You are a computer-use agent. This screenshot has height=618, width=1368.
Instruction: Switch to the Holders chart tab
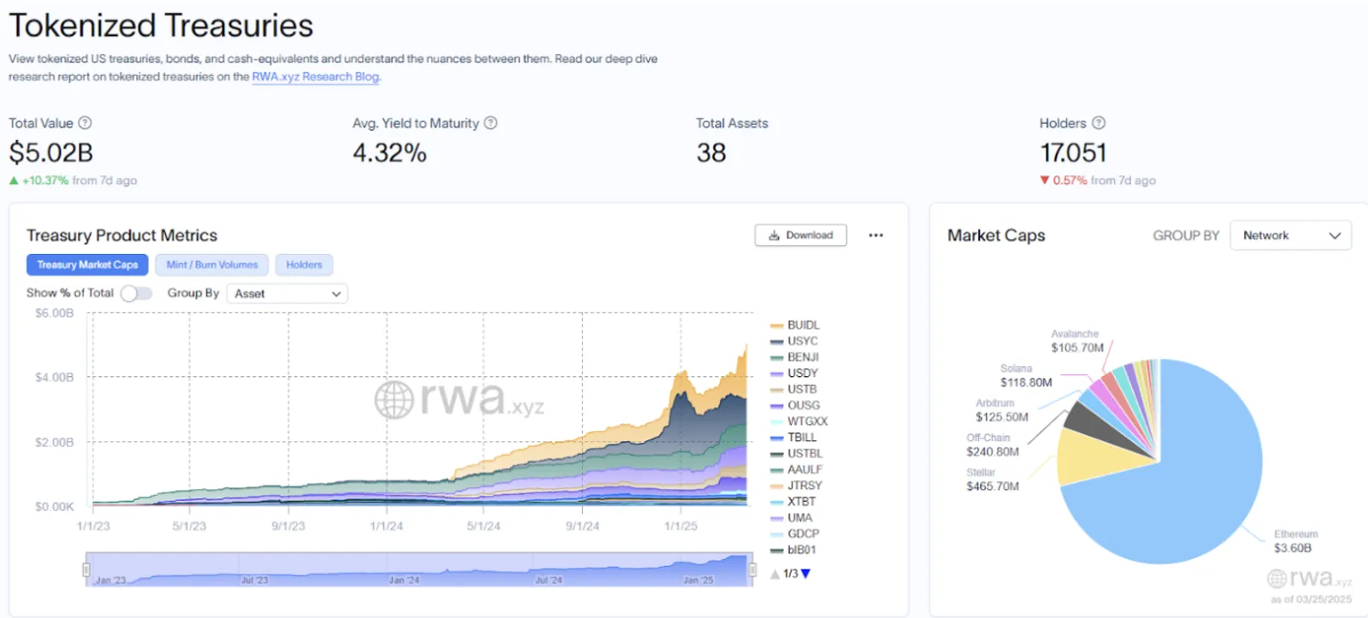(x=304, y=265)
